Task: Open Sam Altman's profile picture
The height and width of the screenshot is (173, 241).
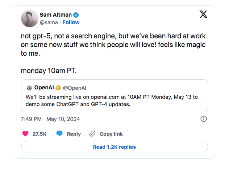Action: click(30, 18)
